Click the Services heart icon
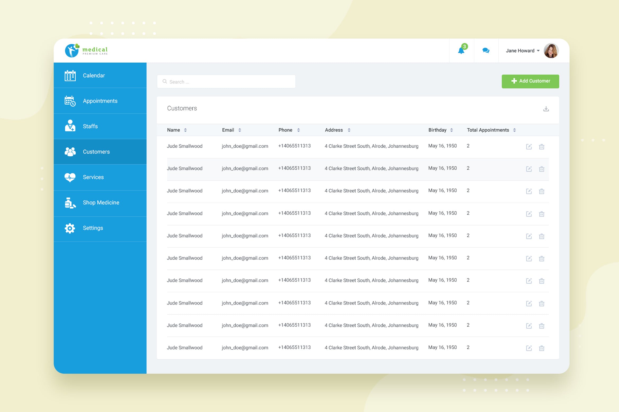 (70, 177)
